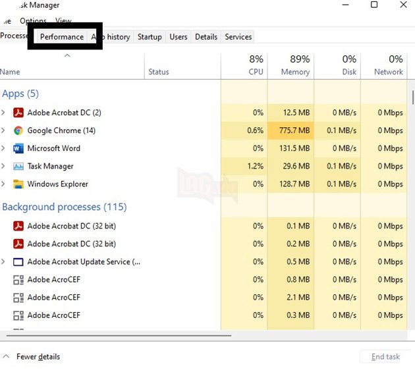Screen dimensions: 415x372
Task: Sort by the Network column header
Action: [384, 66]
